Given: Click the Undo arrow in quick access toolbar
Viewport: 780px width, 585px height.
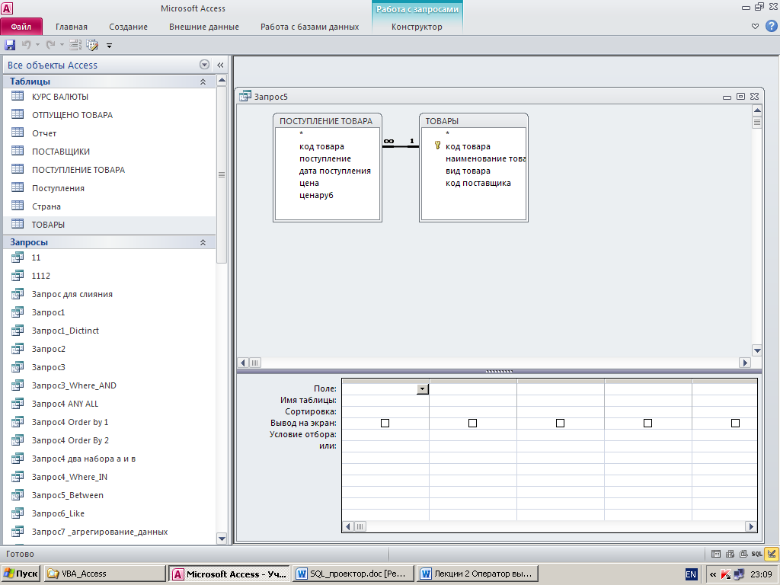Looking at the screenshot, I should pyautogui.click(x=27, y=45).
